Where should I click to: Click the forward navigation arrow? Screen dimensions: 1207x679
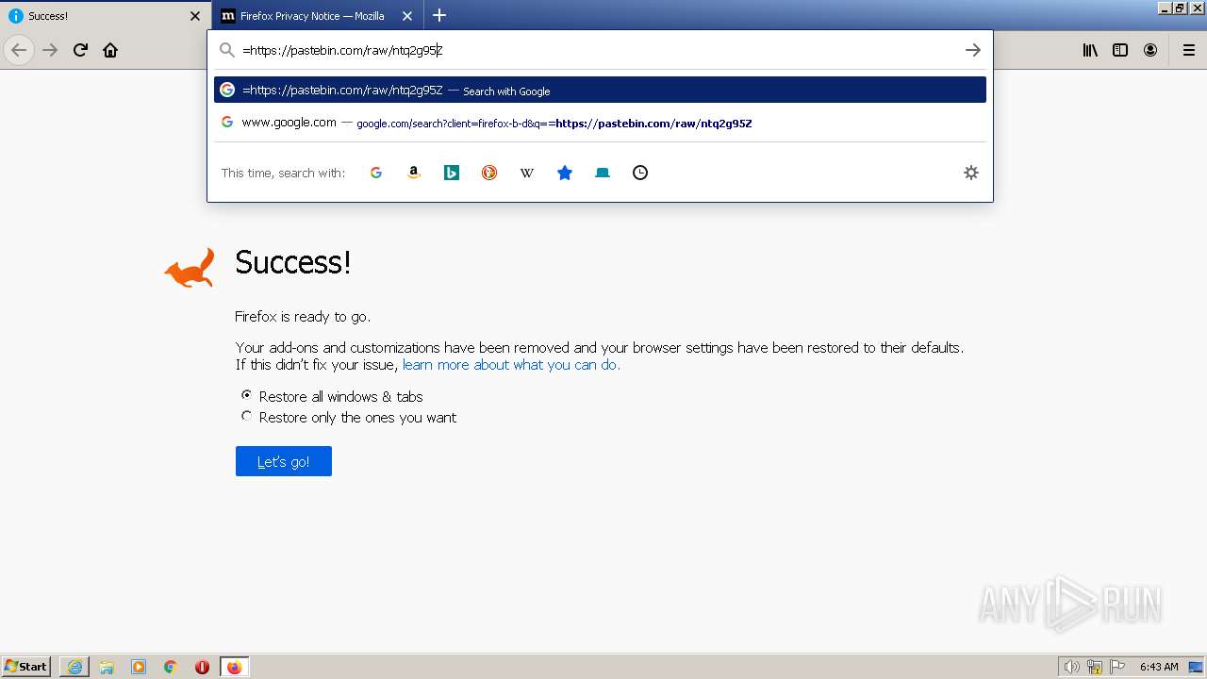50,50
